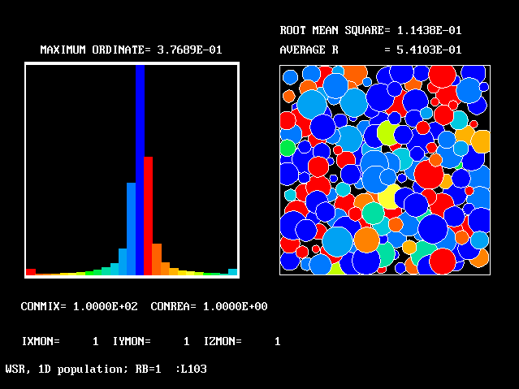Click the yellow circle in the particle plot
519x389 pixels.
click(389, 196)
